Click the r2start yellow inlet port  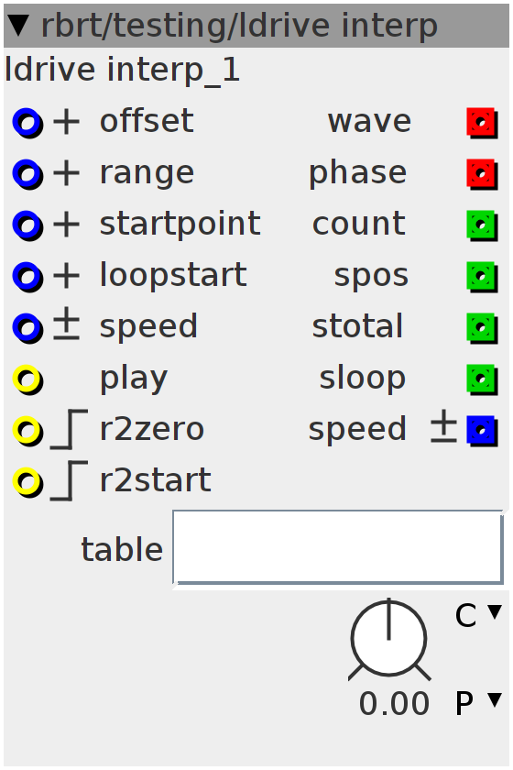tap(27, 482)
